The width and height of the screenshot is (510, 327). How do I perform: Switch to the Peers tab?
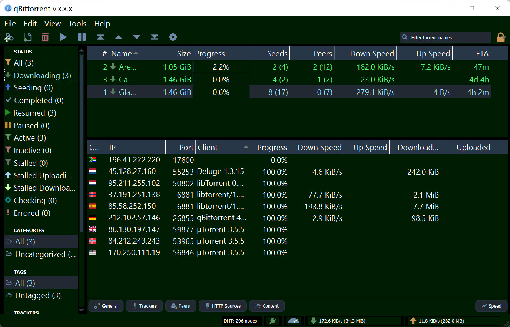181,306
